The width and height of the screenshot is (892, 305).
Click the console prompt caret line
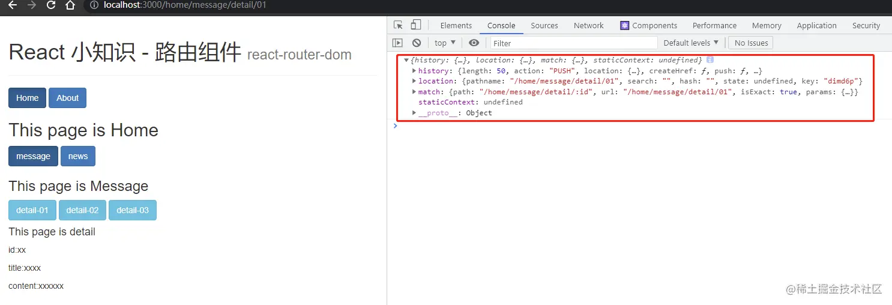coord(639,125)
